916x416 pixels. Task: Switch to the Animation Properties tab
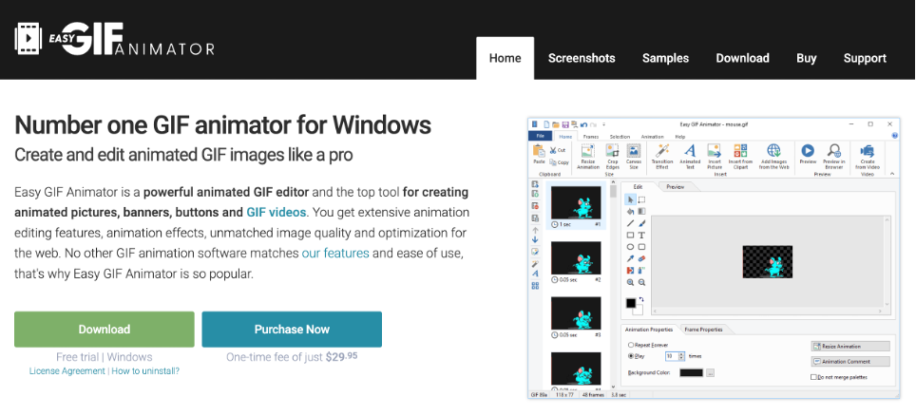[649, 330]
